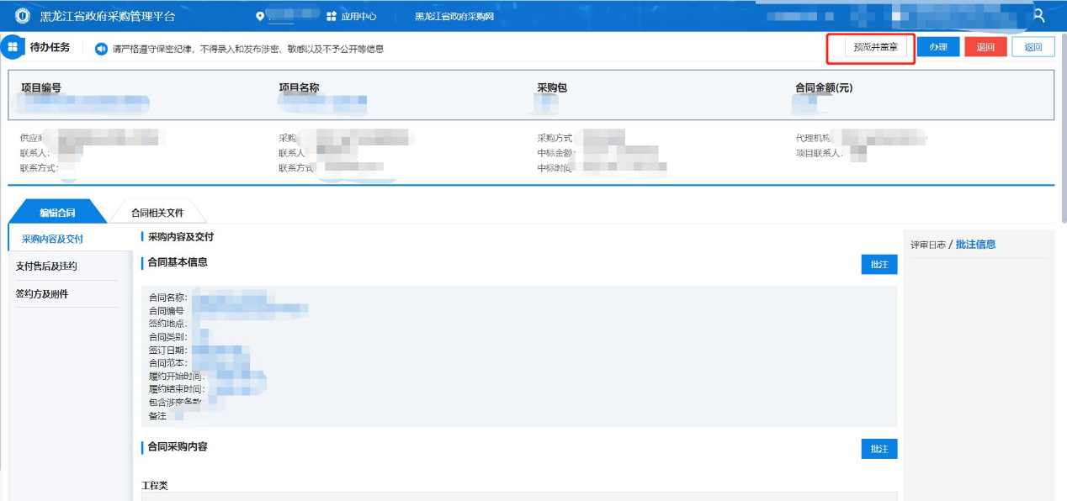Open the 黑龙江省政府采购网 link
Image resolution: width=1067 pixels, height=501 pixels.
(x=454, y=16)
